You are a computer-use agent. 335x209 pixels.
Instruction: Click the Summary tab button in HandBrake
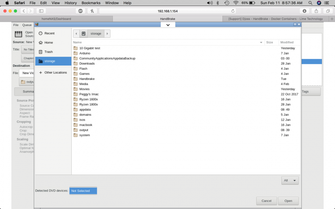click(x=24, y=92)
